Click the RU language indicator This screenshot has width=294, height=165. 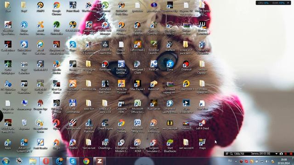click(230, 161)
